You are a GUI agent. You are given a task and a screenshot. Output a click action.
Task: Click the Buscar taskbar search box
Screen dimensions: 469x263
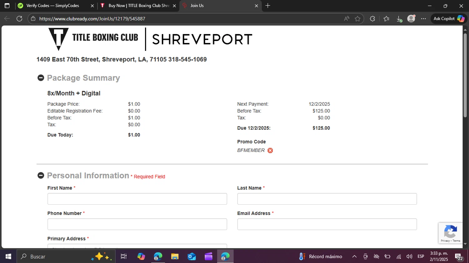pyautogui.click(x=66, y=256)
